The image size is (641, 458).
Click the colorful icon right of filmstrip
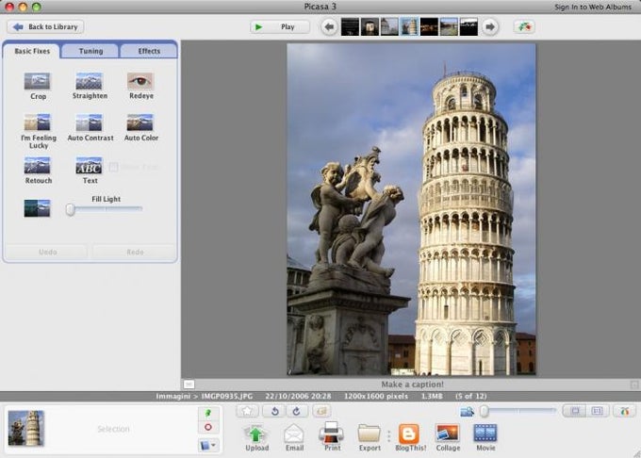[x=524, y=27]
